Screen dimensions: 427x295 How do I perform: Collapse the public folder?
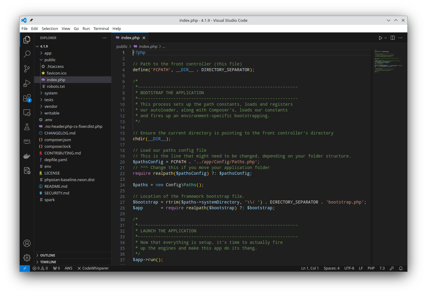pos(73,60)
